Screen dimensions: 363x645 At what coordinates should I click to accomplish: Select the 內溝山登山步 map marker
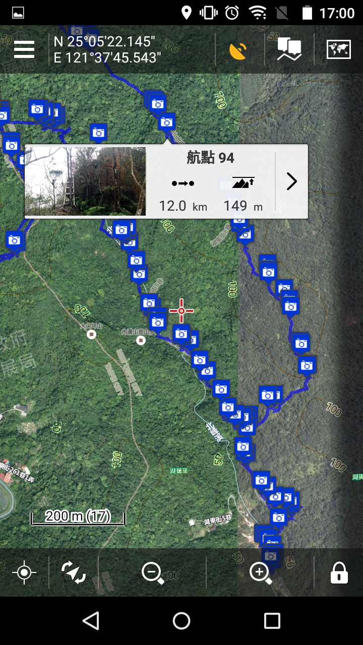[x=141, y=341]
